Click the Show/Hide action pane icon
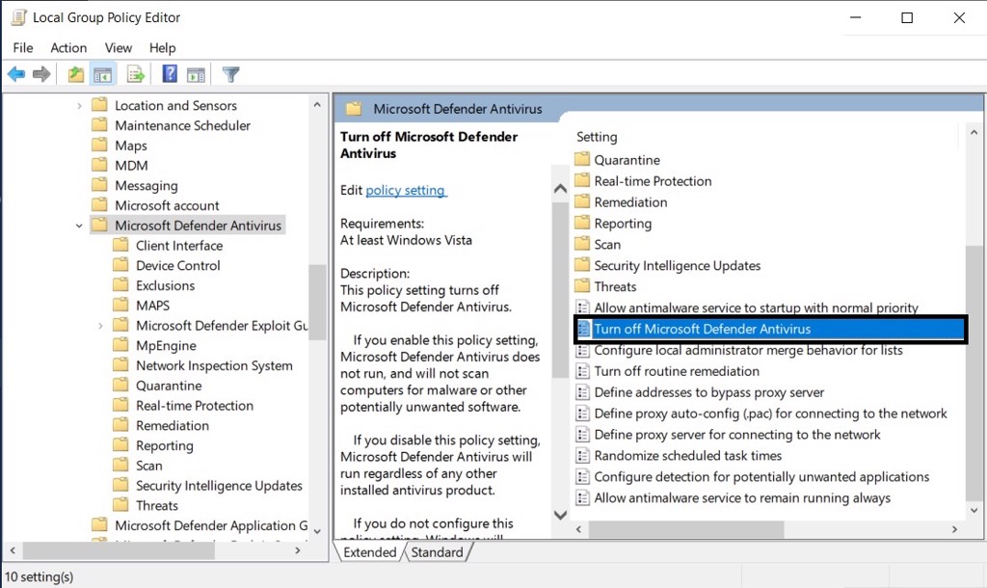The image size is (987, 588). click(x=196, y=74)
